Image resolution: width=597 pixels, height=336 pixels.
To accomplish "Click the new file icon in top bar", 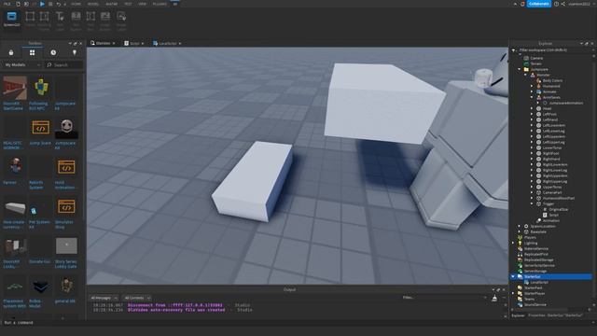I will (18, 4).
